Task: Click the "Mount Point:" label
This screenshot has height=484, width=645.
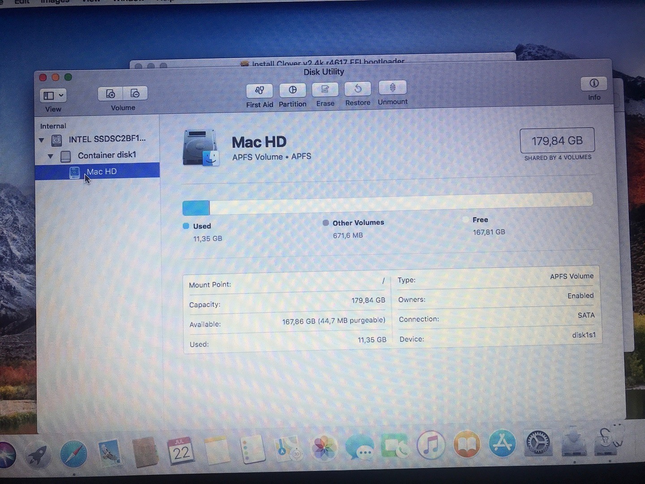Action: (210, 285)
